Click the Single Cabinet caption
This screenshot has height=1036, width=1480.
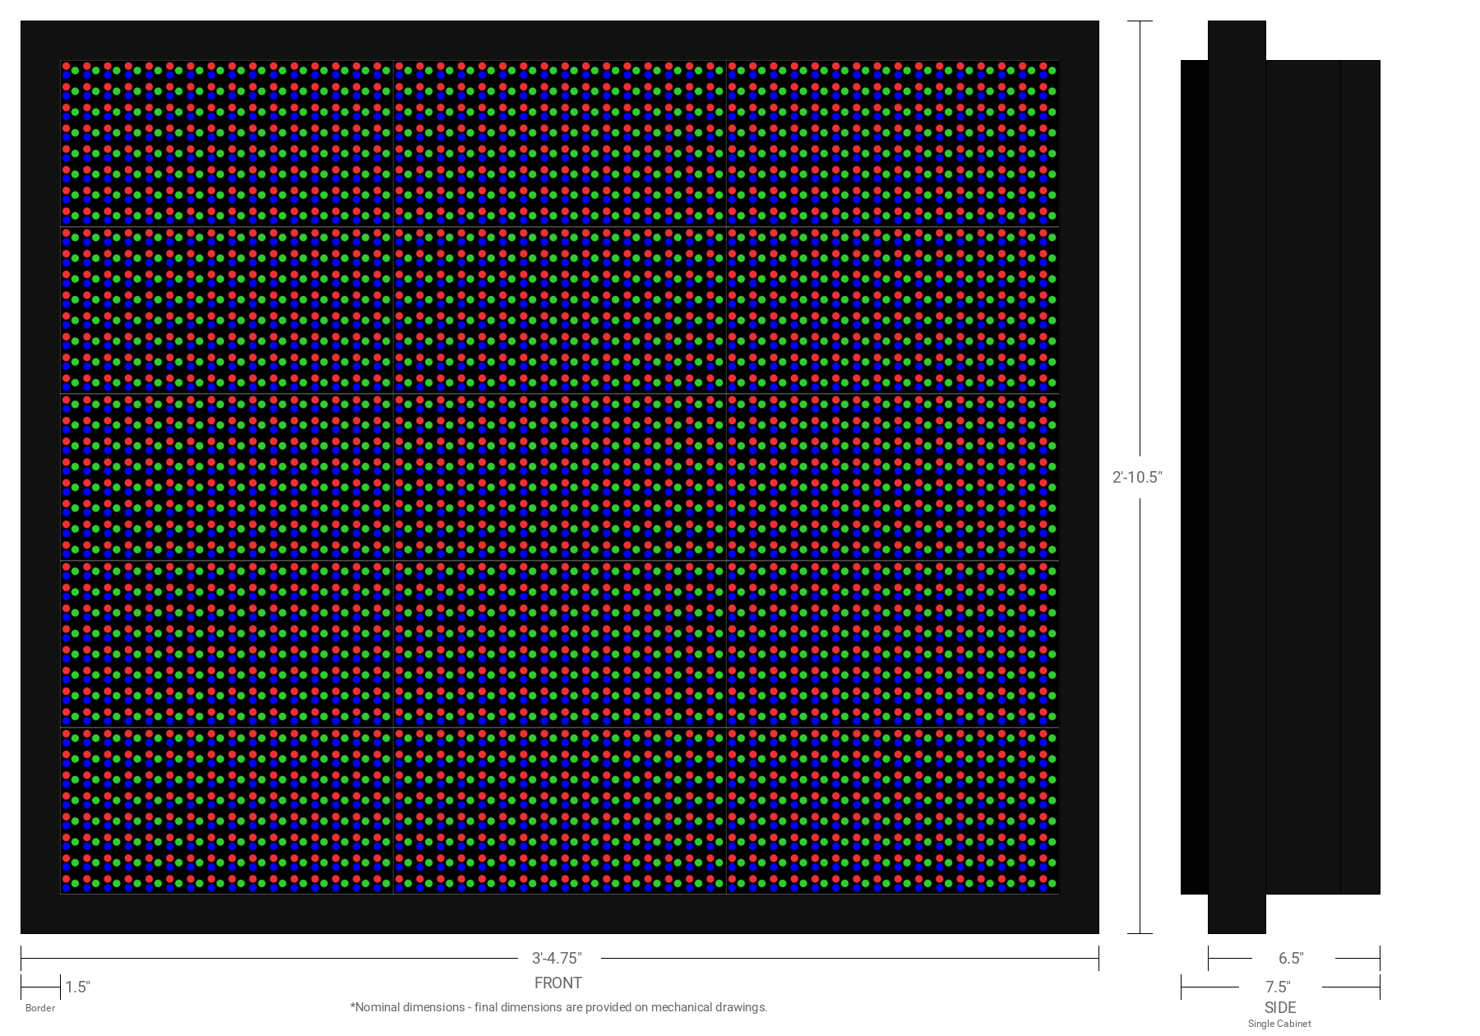coord(1279,1024)
